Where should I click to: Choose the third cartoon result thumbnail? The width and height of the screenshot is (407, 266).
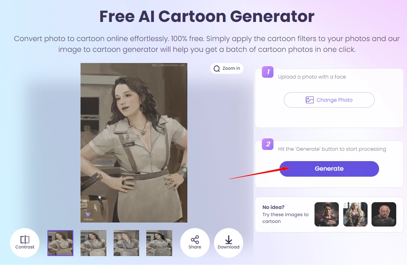pos(126,243)
